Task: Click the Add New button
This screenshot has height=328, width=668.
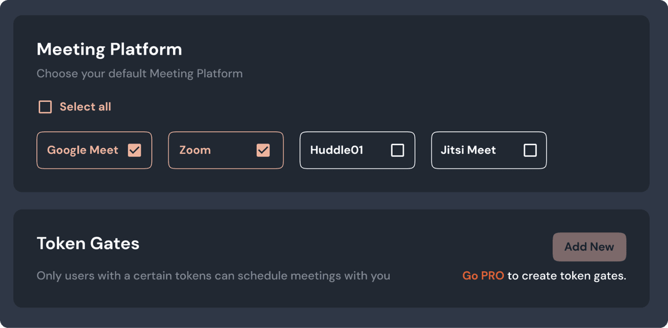Action: (589, 247)
